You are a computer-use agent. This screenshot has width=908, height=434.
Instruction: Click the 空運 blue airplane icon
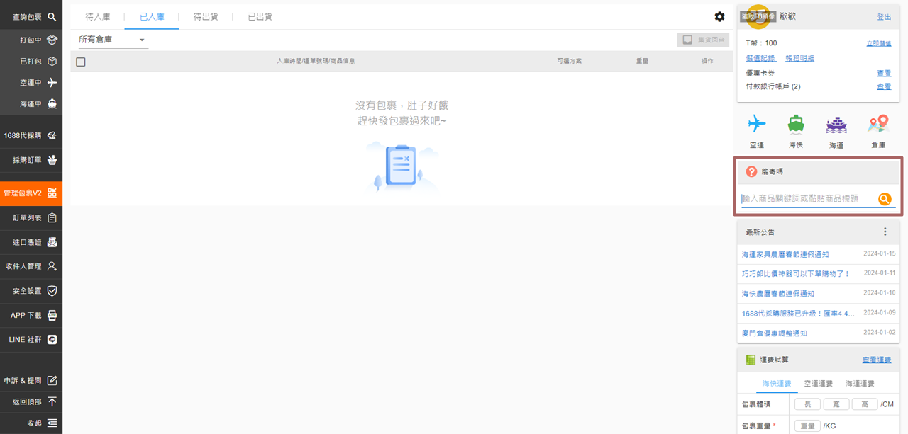[x=757, y=124]
